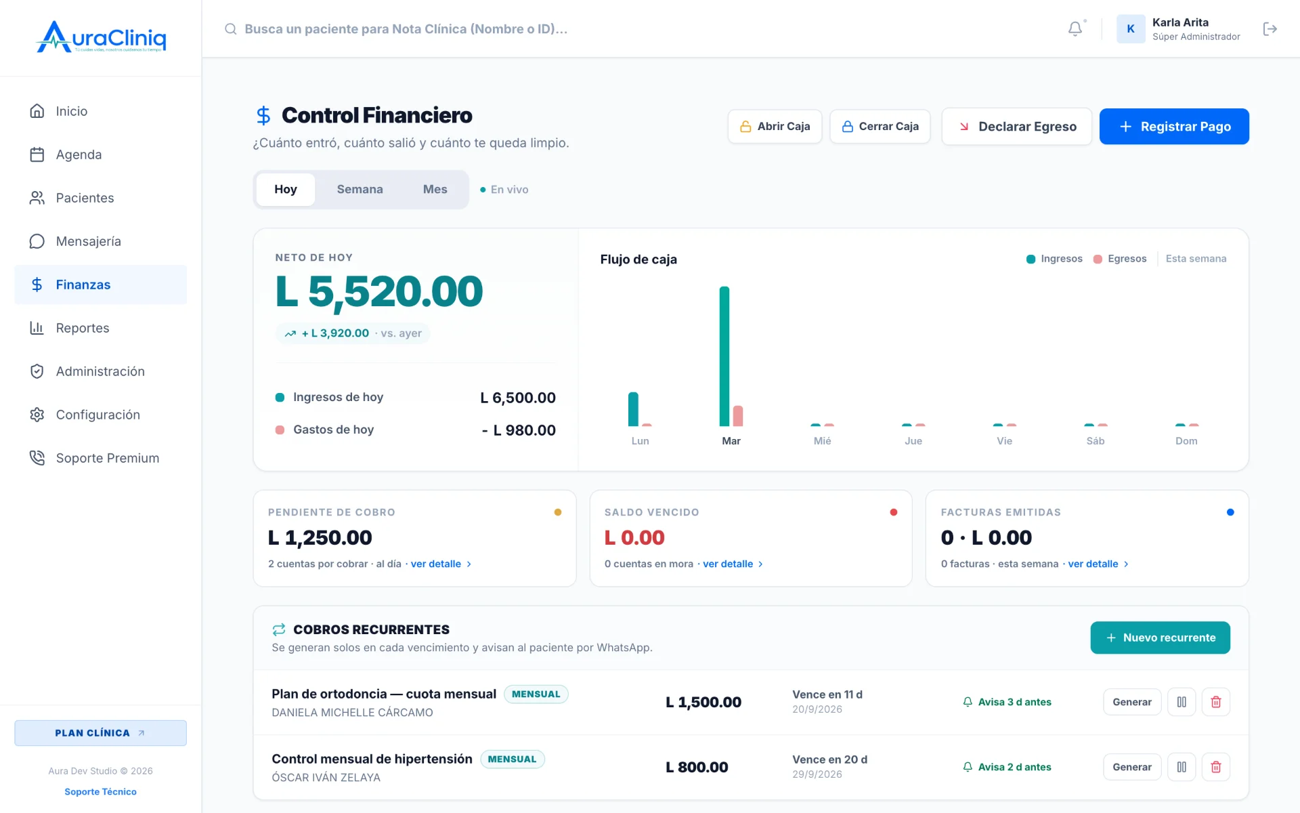
Task: Open Inicio from the sidebar
Action: click(100, 111)
